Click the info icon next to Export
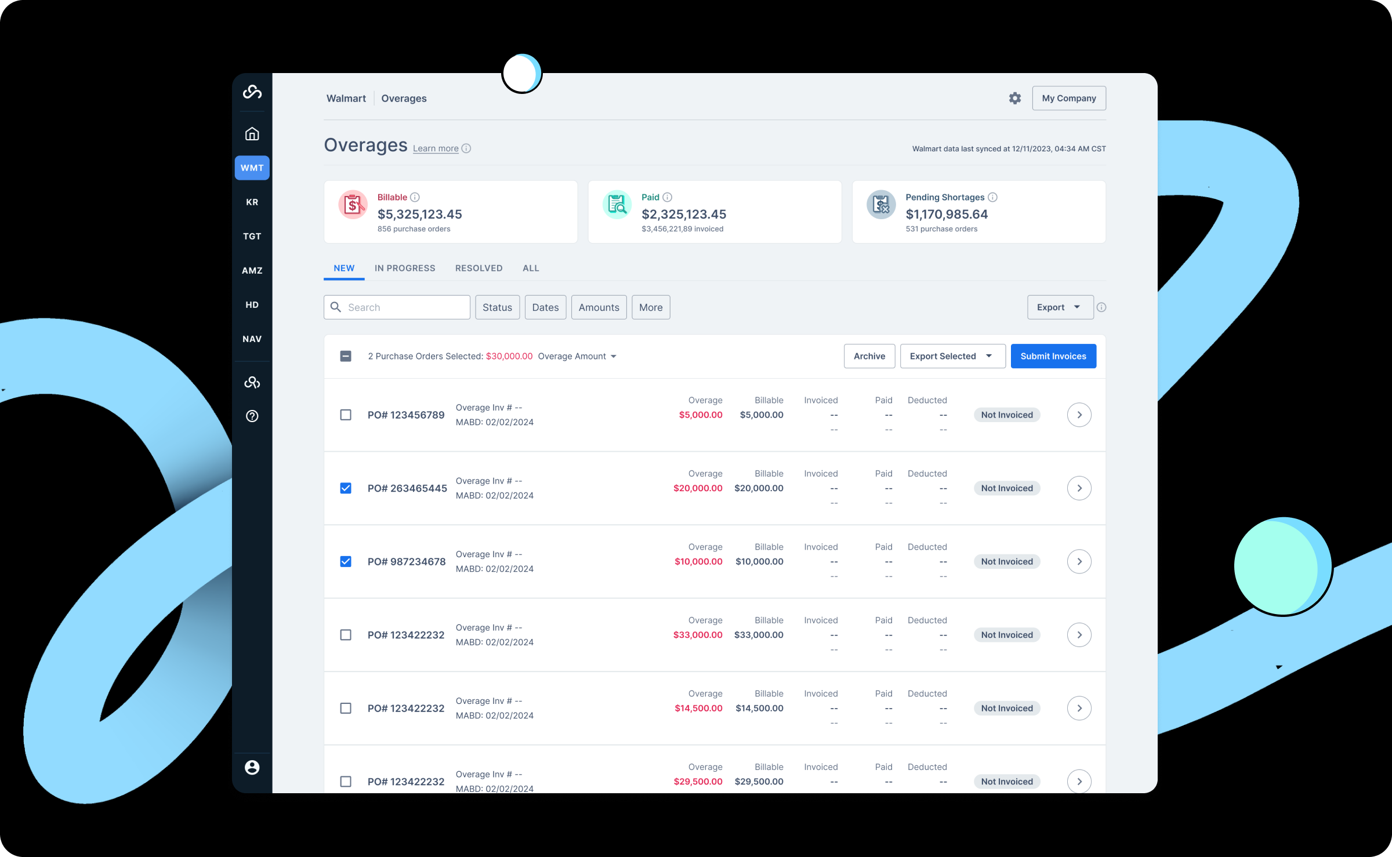The image size is (1392, 857). [x=1101, y=307]
